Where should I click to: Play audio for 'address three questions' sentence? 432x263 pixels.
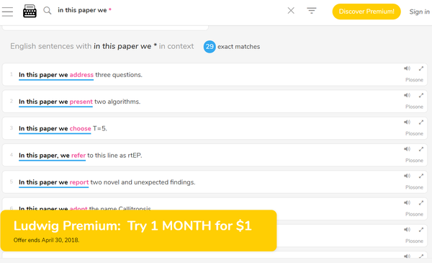[x=408, y=68]
